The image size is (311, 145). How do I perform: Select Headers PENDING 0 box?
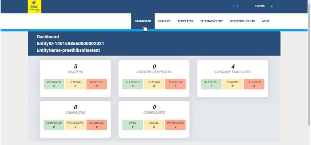pos(75,84)
